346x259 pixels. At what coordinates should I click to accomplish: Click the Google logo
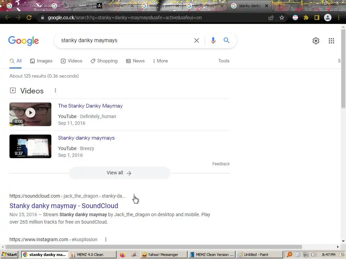coord(24,41)
